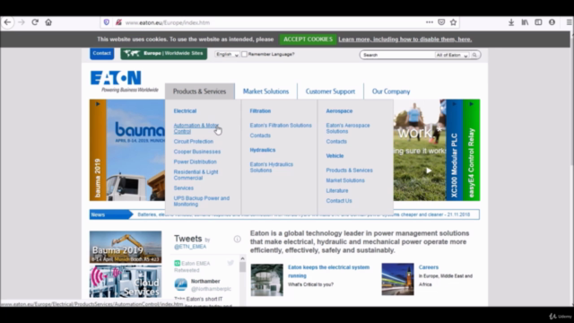Click into the site Search field

(x=397, y=55)
